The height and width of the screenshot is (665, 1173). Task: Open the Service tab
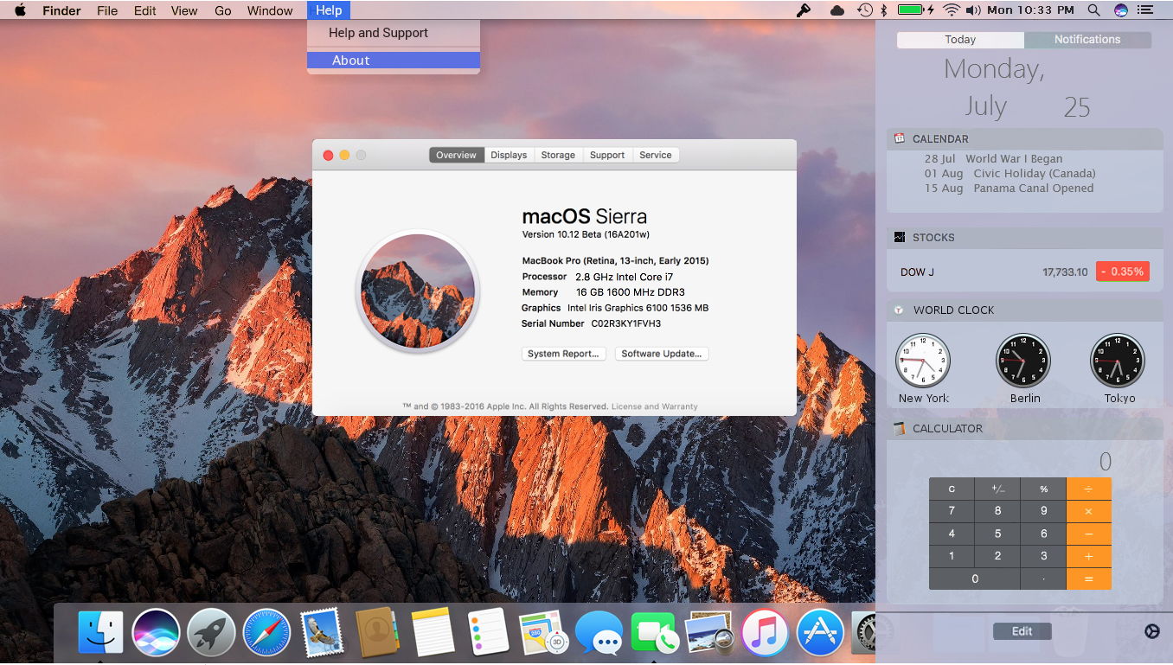656,155
